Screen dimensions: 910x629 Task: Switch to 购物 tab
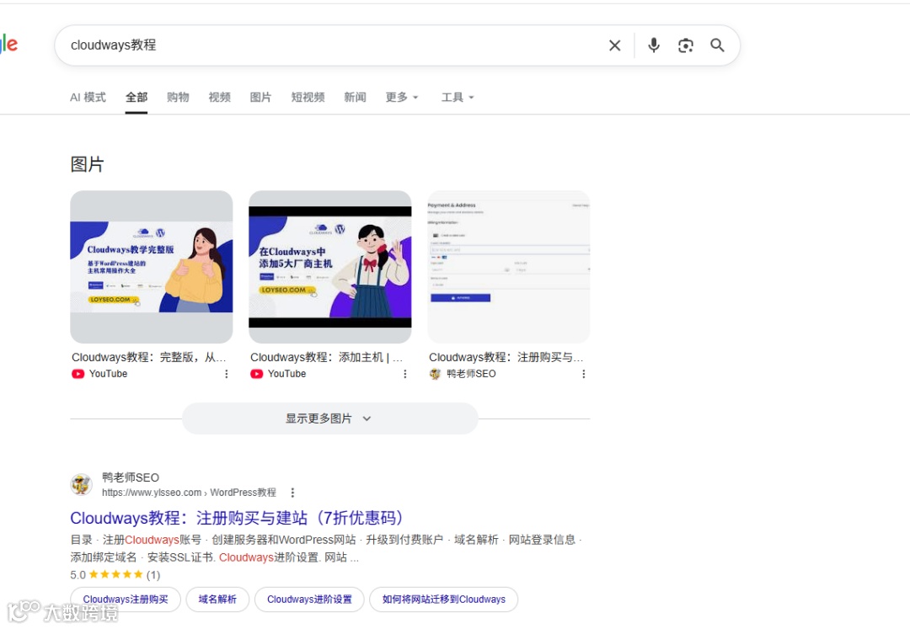178,98
